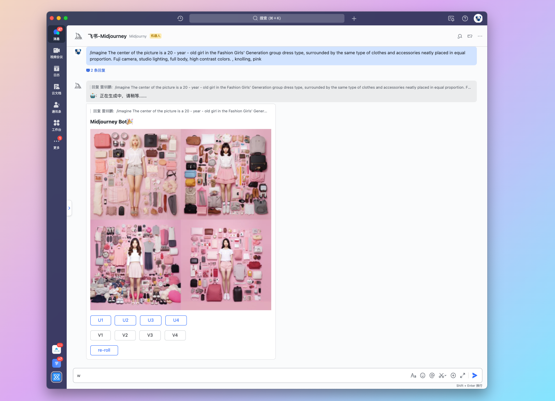The width and height of the screenshot is (555, 401).
Task: Click the U1 upscale button
Action: pyautogui.click(x=101, y=320)
